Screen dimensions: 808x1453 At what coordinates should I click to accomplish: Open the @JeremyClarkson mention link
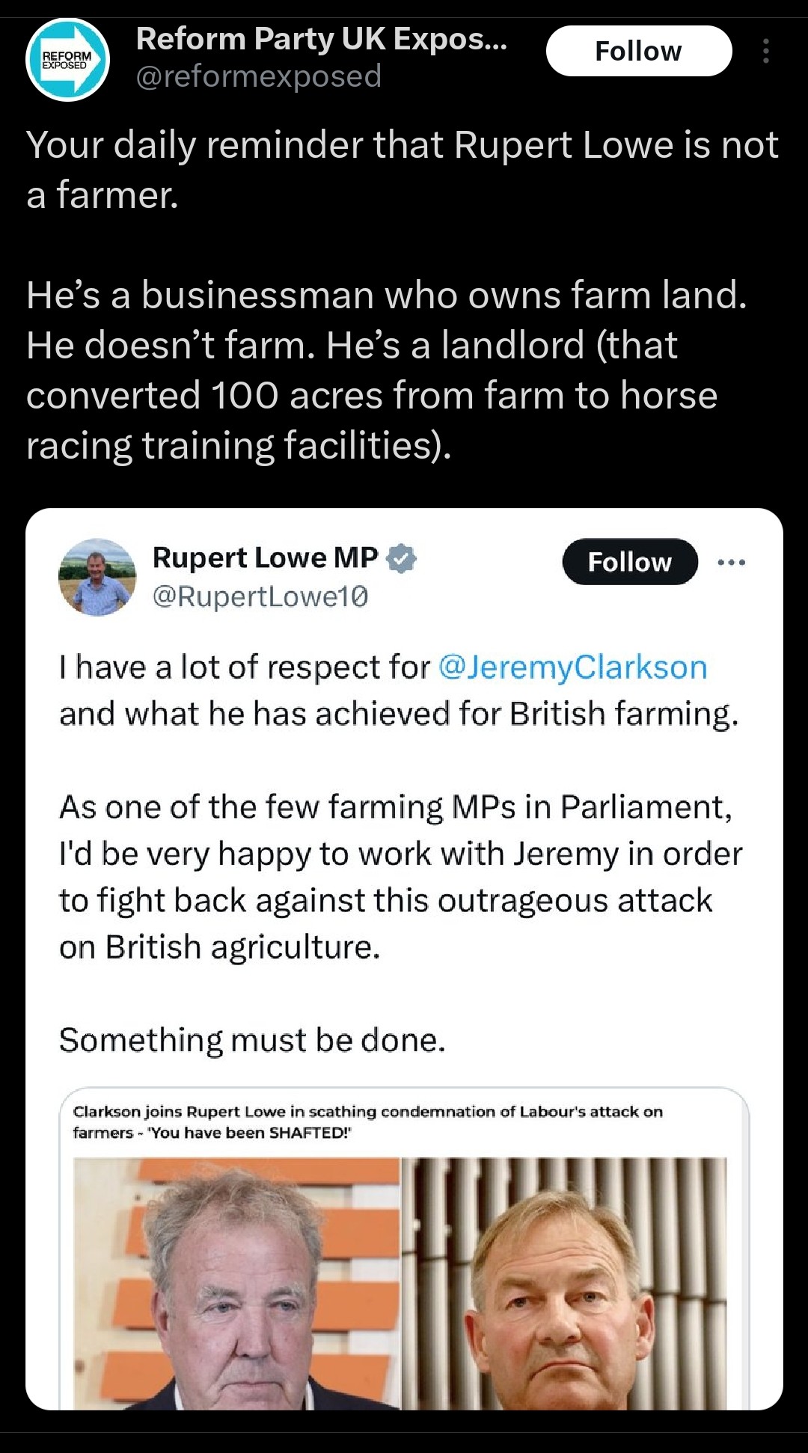click(x=572, y=667)
